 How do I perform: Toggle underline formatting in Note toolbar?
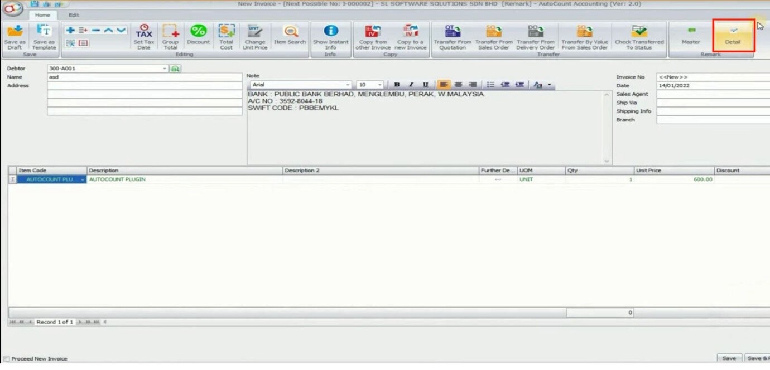[x=425, y=85]
